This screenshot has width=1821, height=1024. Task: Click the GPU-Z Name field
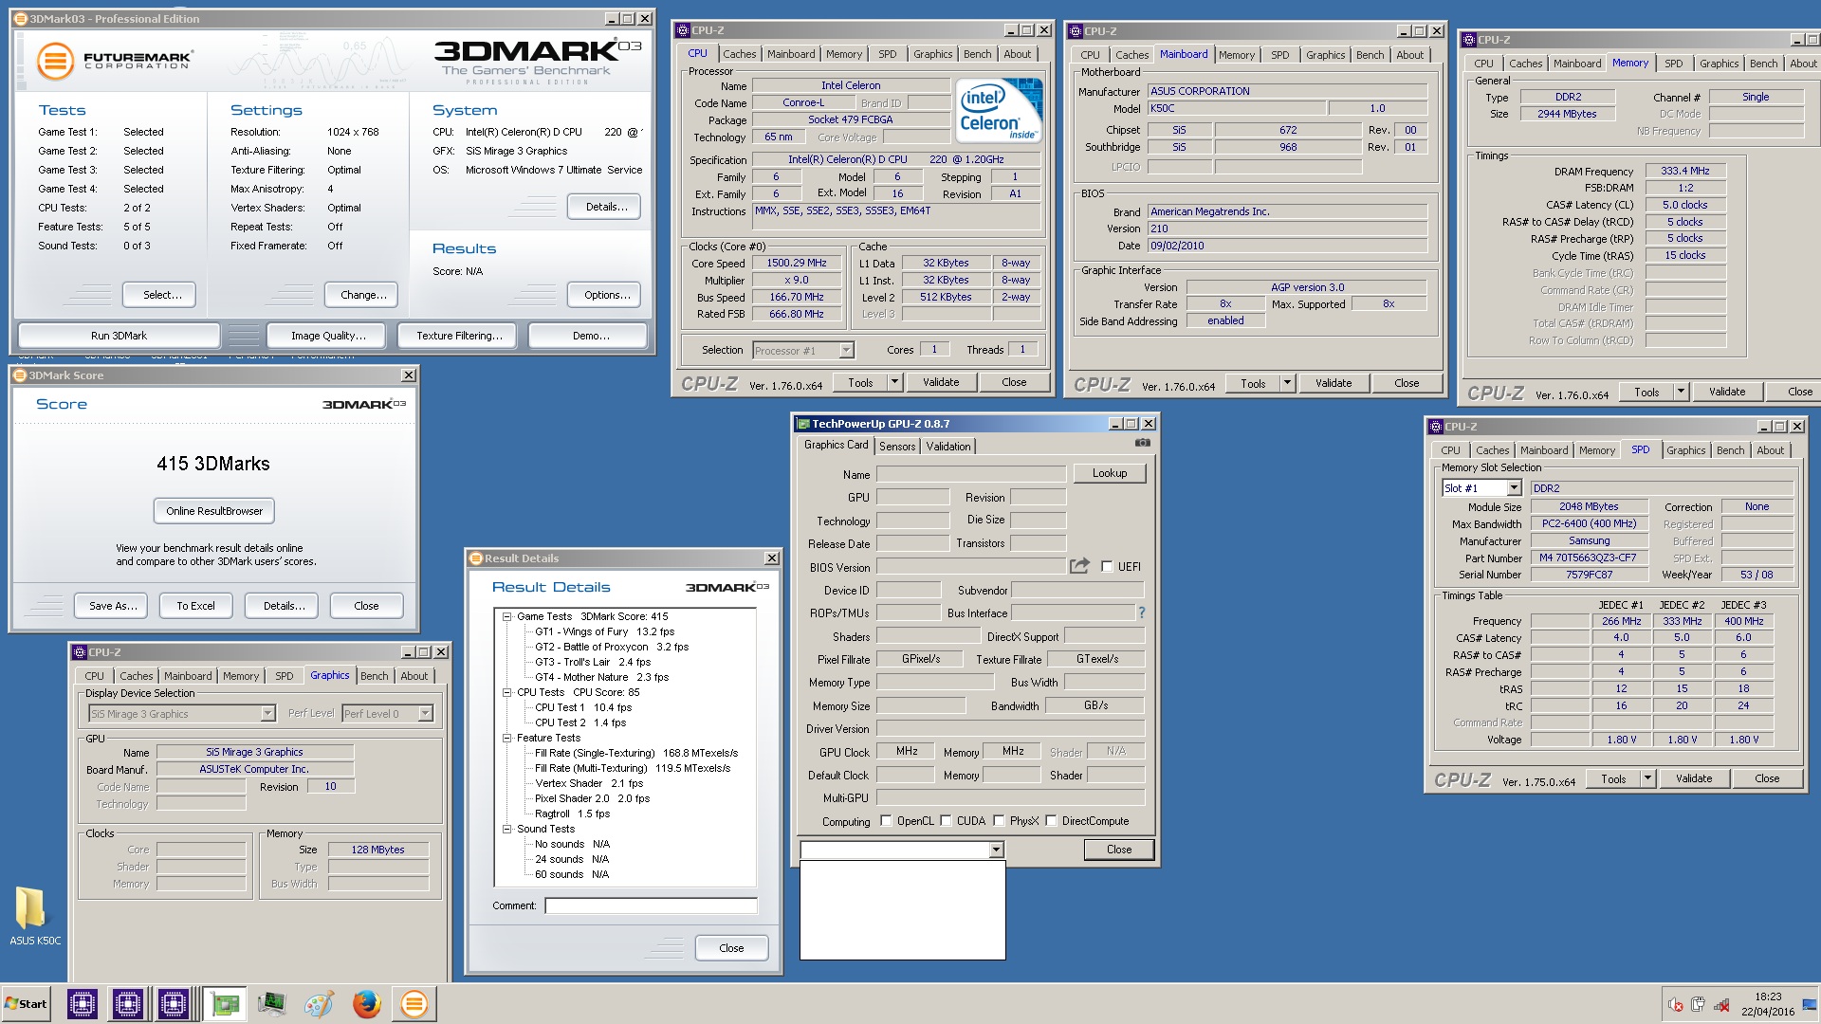pos(971,474)
